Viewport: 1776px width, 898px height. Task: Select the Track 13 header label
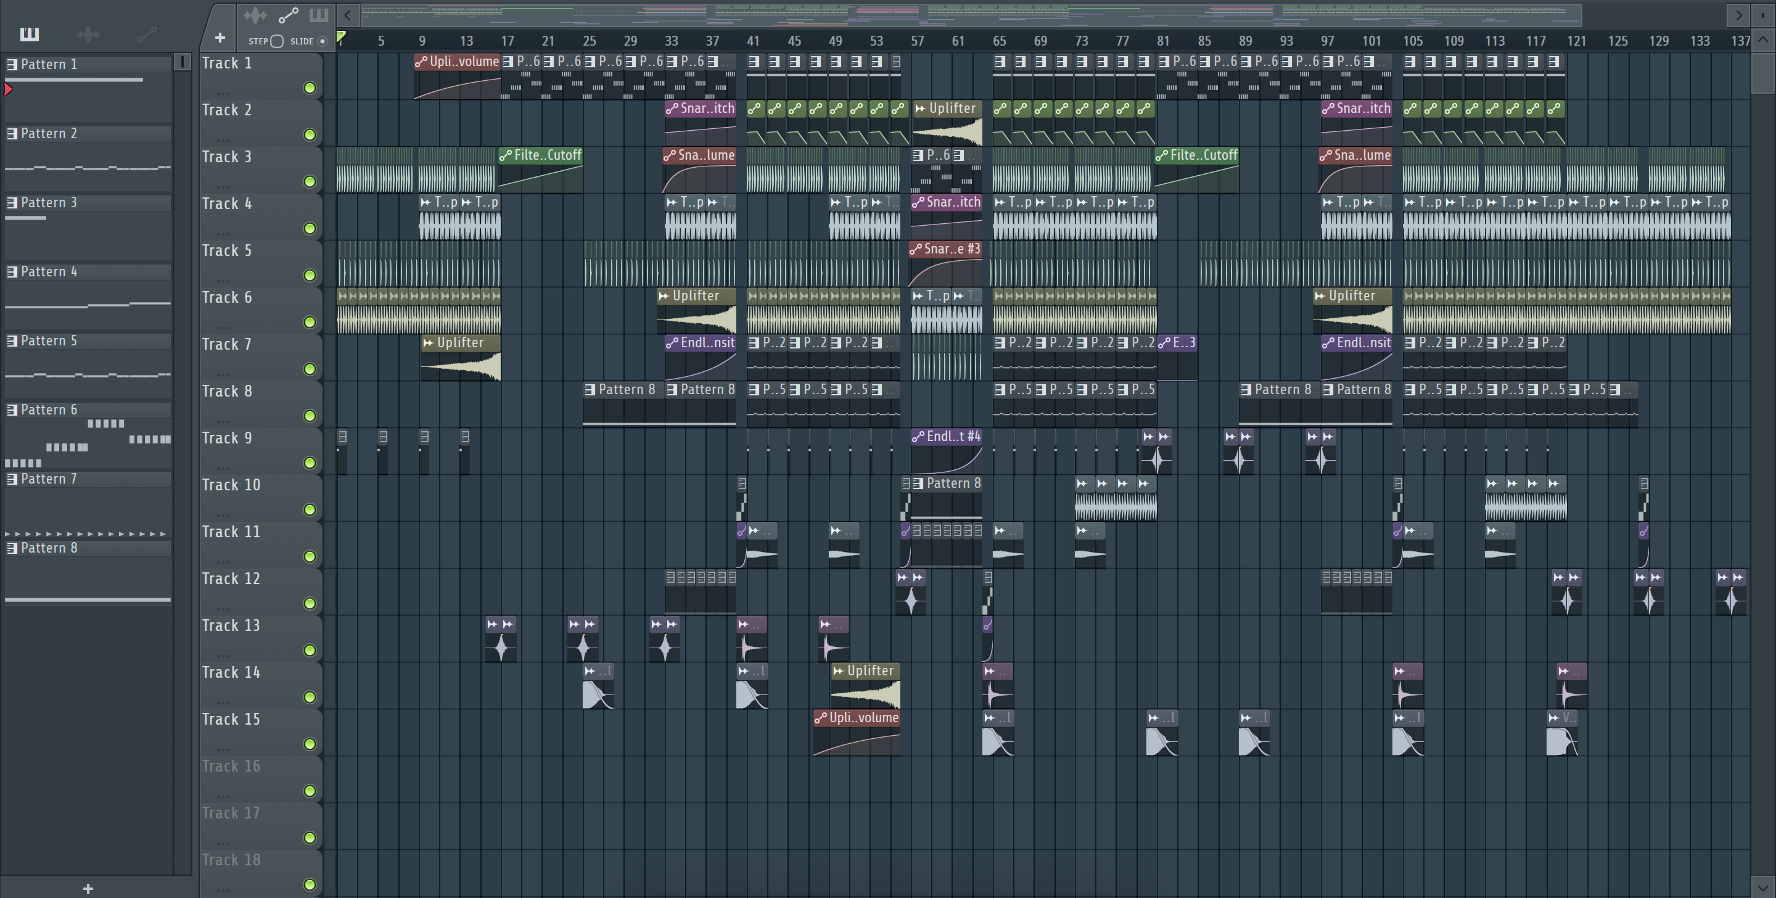(x=231, y=625)
